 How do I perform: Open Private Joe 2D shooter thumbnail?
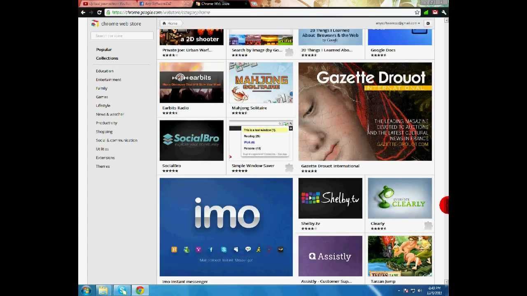tap(191, 37)
